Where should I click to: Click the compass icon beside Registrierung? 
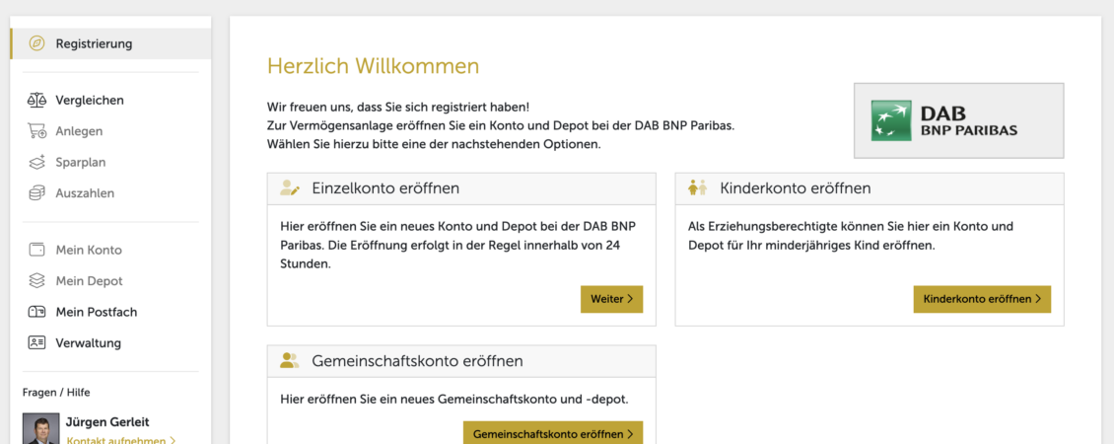36,43
